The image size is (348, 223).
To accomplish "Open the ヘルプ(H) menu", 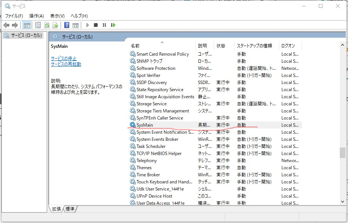I will 79,16.
